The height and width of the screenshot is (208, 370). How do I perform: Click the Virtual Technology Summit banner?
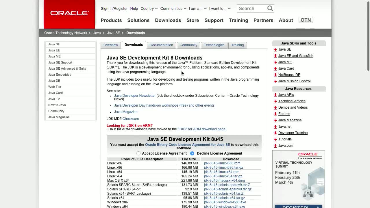(x=299, y=179)
